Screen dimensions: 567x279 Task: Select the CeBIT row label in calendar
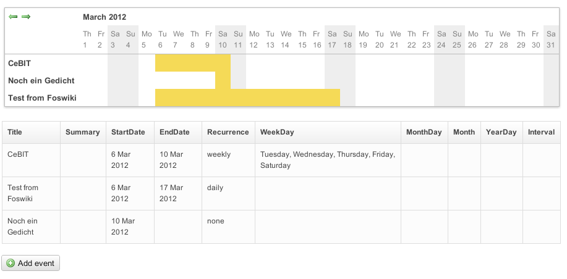(19, 63)
